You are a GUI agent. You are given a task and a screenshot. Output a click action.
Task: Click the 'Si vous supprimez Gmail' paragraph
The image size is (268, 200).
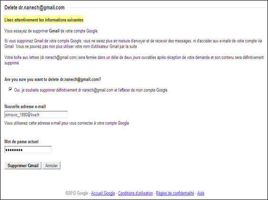[133, 44]
